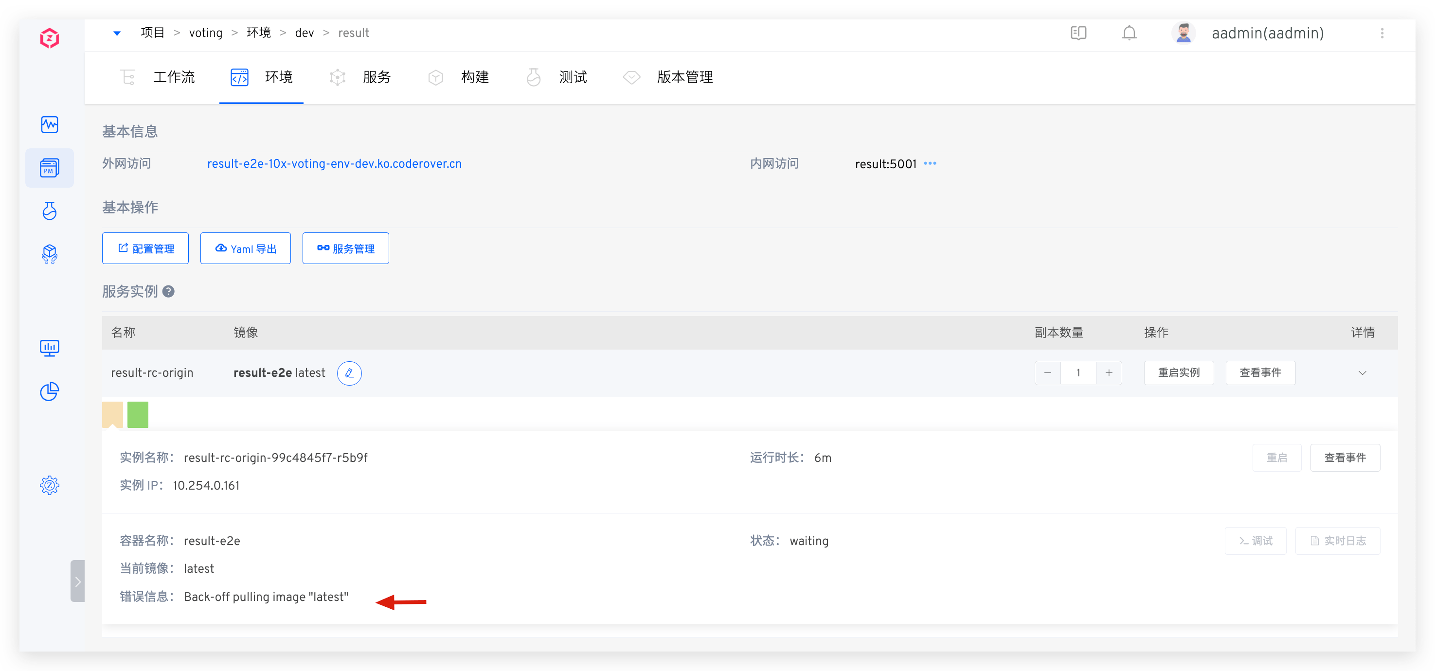The height and width of the screenshot is (671, 1435).
Task: Collapse the result-rc-origin instance details chevron
Action: point(1363,373)
